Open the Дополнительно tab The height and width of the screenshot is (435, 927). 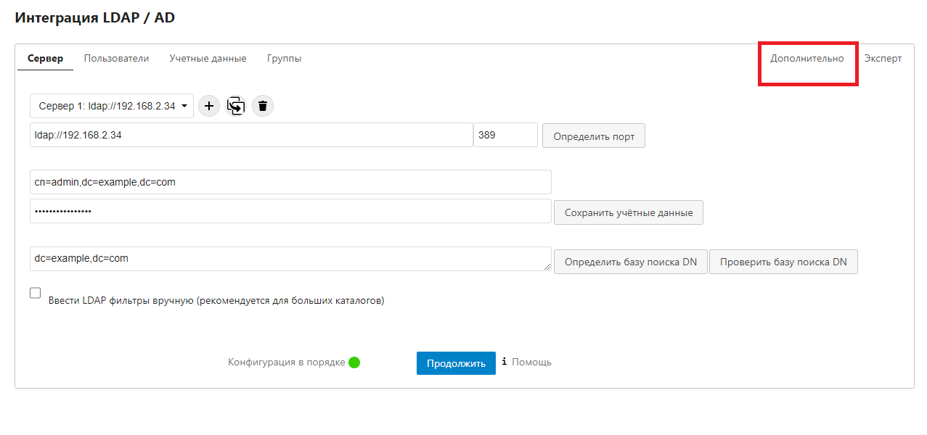[x=807, y=59]
